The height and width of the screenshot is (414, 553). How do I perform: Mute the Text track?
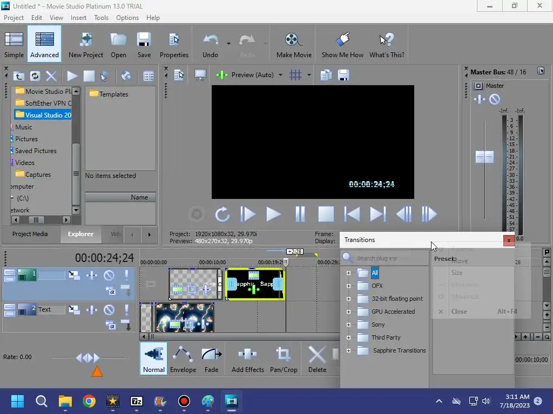point(109,309)
